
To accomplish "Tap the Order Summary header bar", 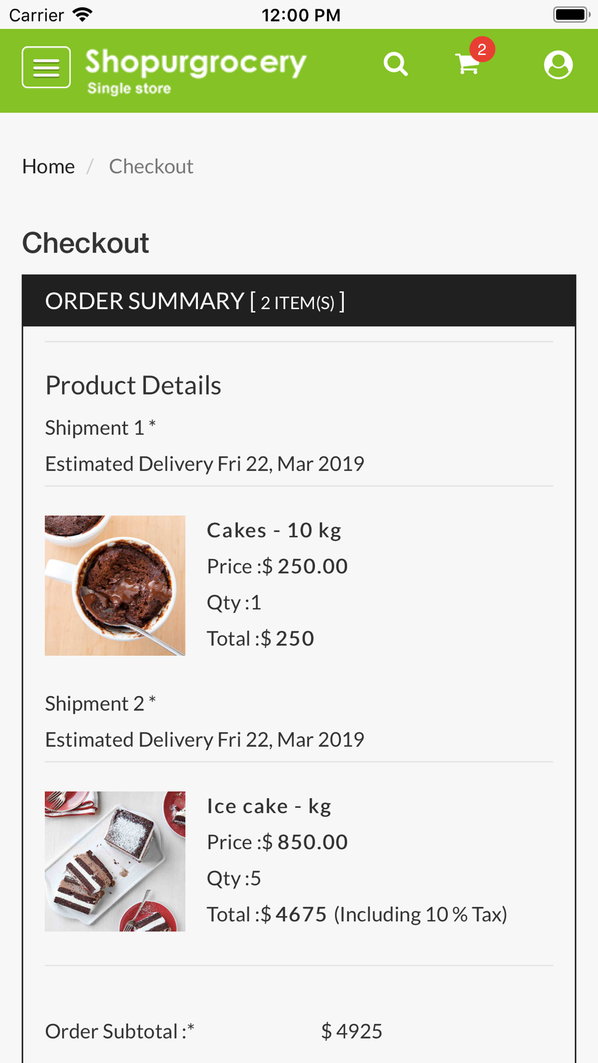I will pos(299,301).
